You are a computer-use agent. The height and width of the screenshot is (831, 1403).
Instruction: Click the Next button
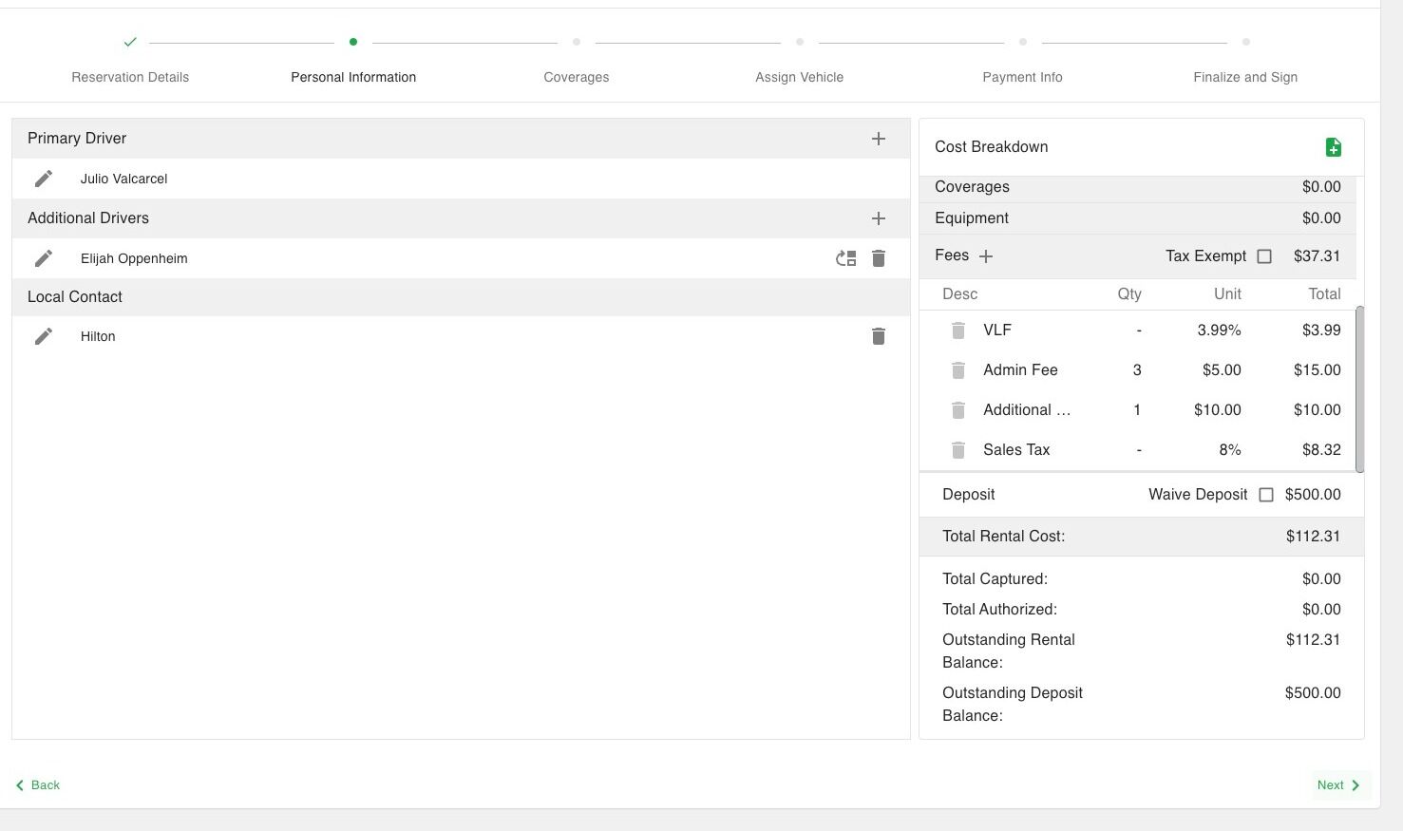pyautogui.click(x=1337, y=784)
